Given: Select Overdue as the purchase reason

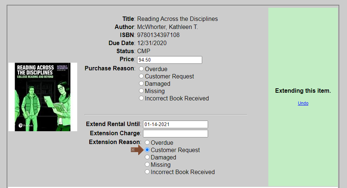Looking at the screenshot, I should 141,69.
